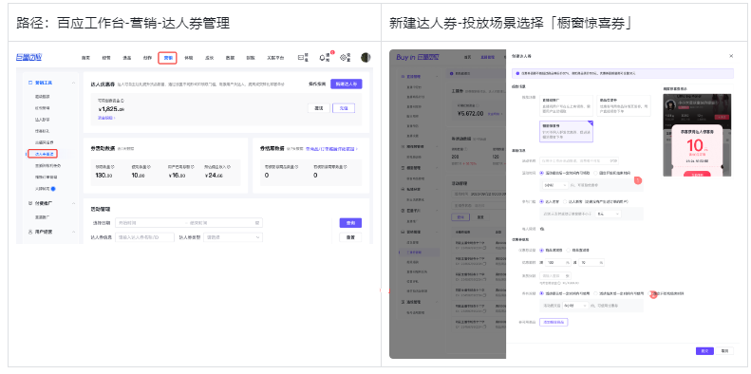Screen dimensions: 751x374
Task: Select second validity period radio
Action: [x=595, y=293]
